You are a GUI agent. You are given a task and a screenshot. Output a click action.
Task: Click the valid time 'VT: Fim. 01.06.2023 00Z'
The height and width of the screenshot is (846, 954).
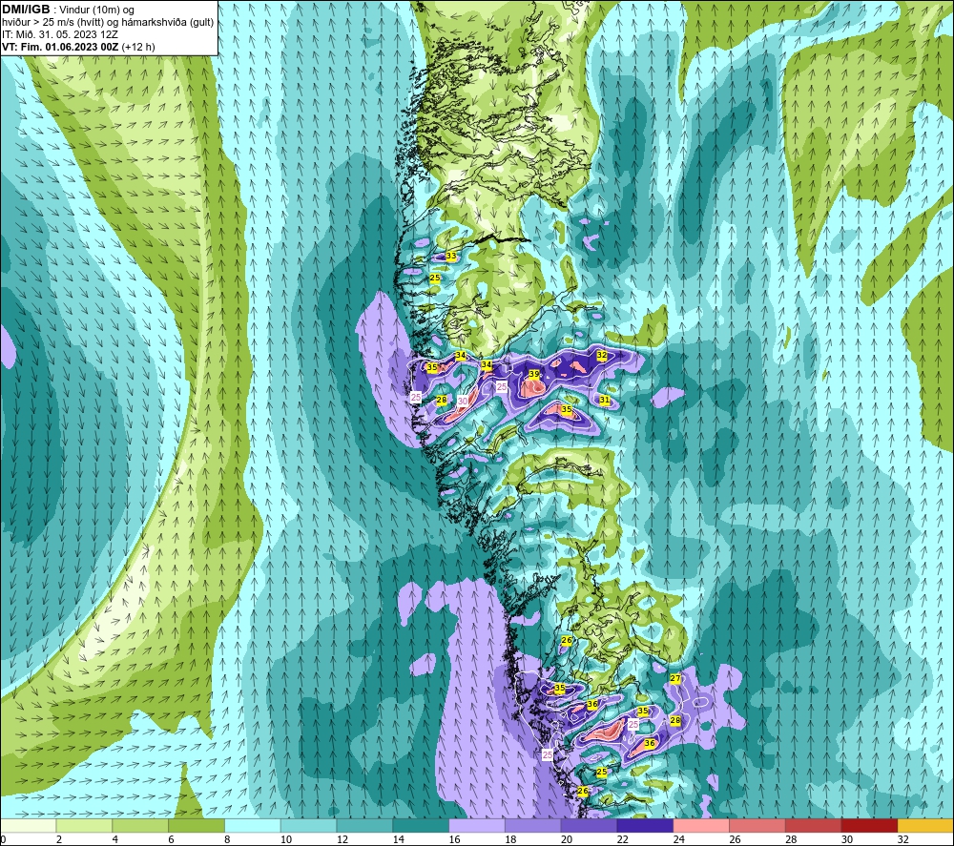[60, 47]
